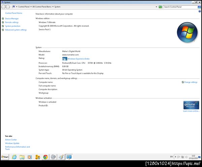Open the volume speaker tray icon
This screenshot has height=167, width=202.
tap(187, 157)
